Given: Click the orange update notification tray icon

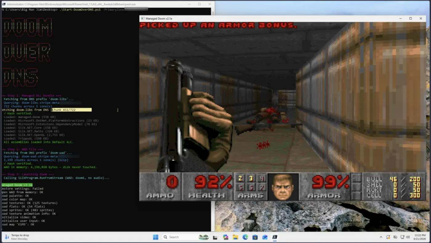Looking at the screenshot, I should [x=389, y=237].
